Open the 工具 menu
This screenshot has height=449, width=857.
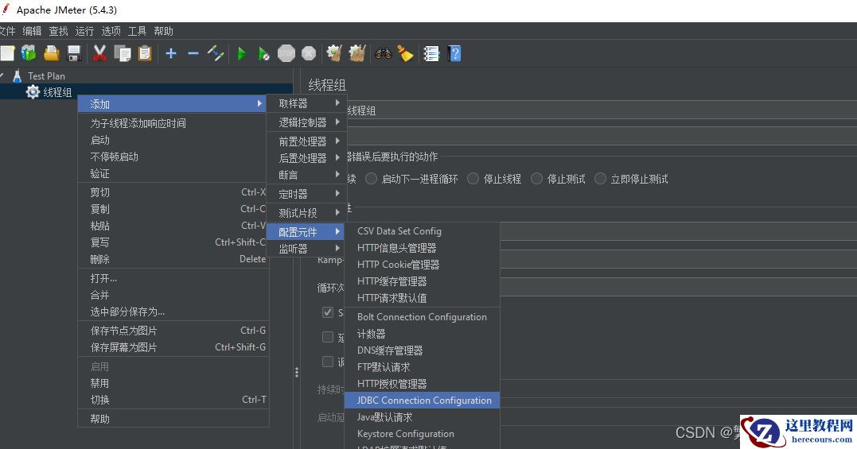coord(137,31)
